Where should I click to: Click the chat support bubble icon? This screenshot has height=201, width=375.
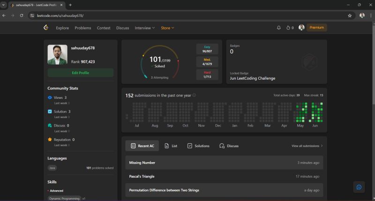tap(359, 187)
